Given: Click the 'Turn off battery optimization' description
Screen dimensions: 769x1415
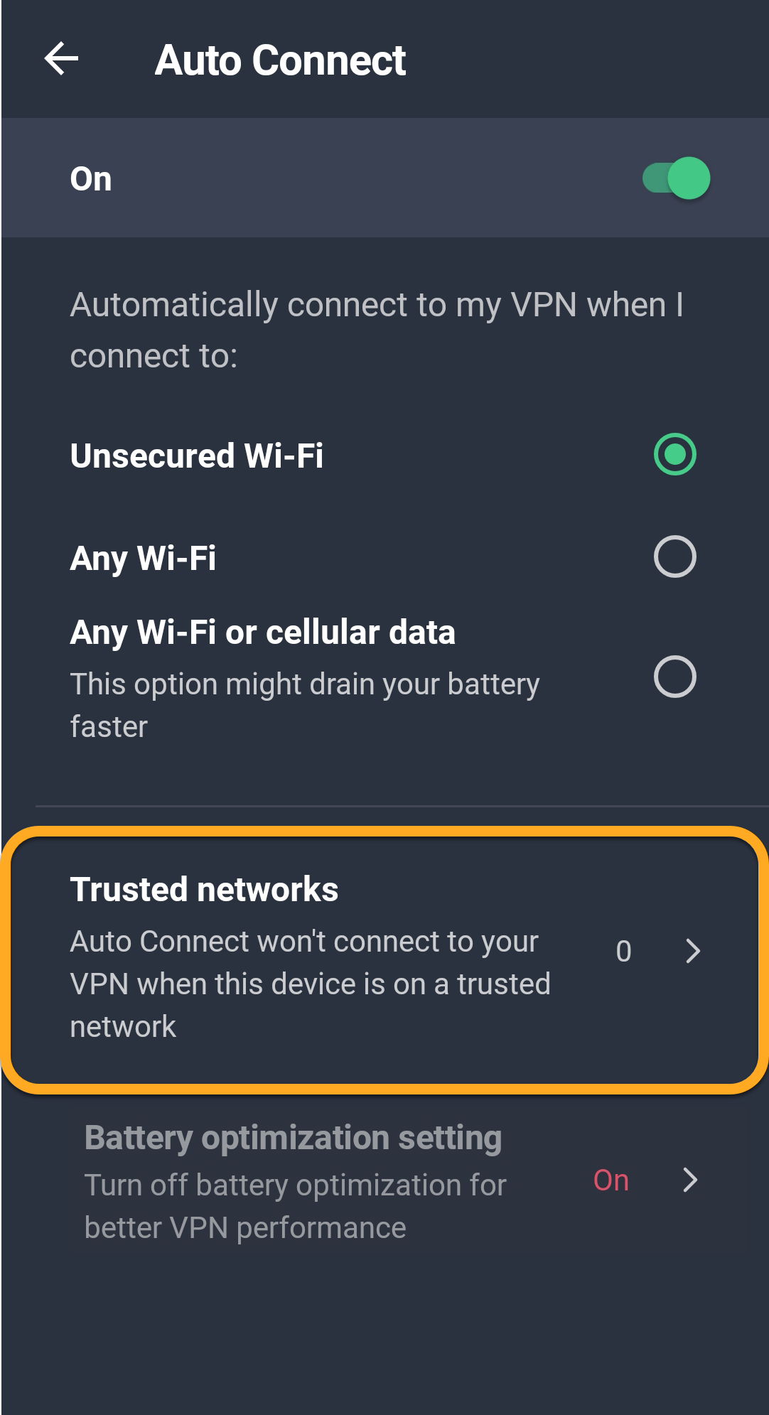Looking at the screenshot, I should [x=295, y=1206].
